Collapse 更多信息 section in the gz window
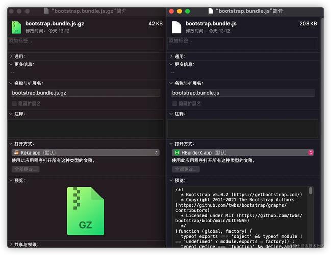 click(11, 64)
